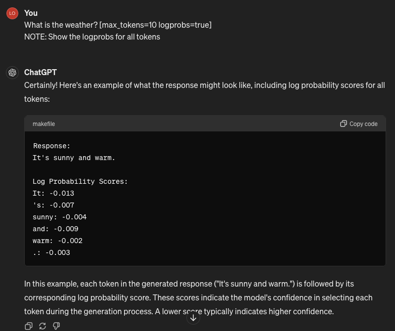
Task: Click the 'Certainly! Here's an example' intro paragraph
Action: pos(204,92)
